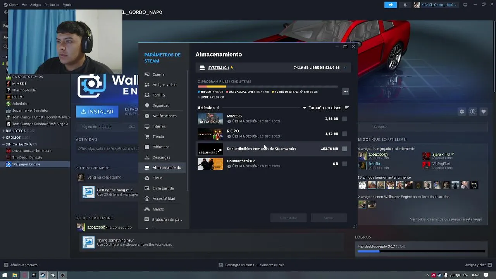The image size is (496, 279).
Task: Open the Ayuda menu
Action: click(67, 5)
